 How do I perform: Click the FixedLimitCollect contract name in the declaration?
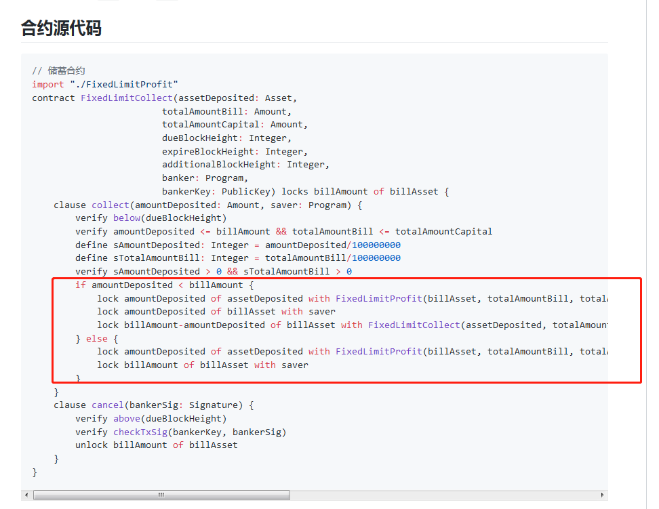point(127,98)
